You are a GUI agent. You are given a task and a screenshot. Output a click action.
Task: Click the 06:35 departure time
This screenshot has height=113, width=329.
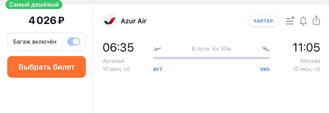click(118, 48)
